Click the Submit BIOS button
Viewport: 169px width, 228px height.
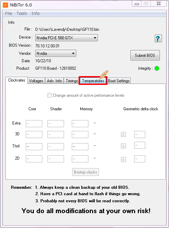click(145, 55)
